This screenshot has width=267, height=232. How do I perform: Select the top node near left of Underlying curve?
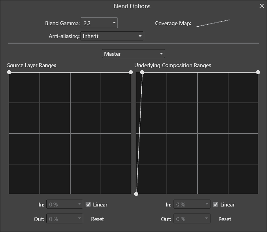(x=142, y=72)
